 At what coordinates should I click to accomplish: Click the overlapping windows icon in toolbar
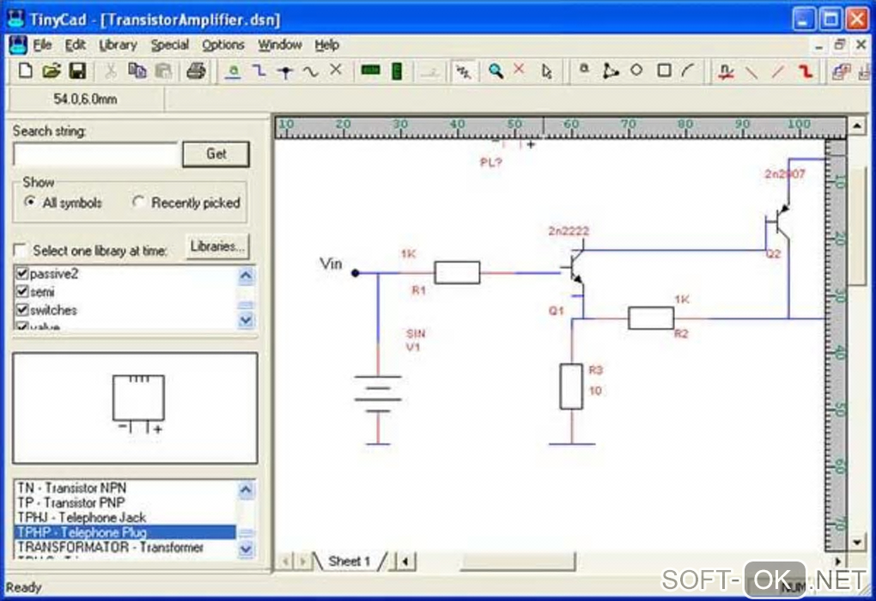point(841,71)
